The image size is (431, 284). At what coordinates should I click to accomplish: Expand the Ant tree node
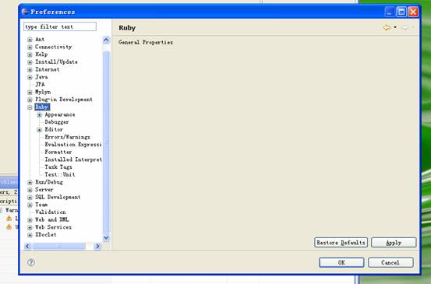click(30, 40)
